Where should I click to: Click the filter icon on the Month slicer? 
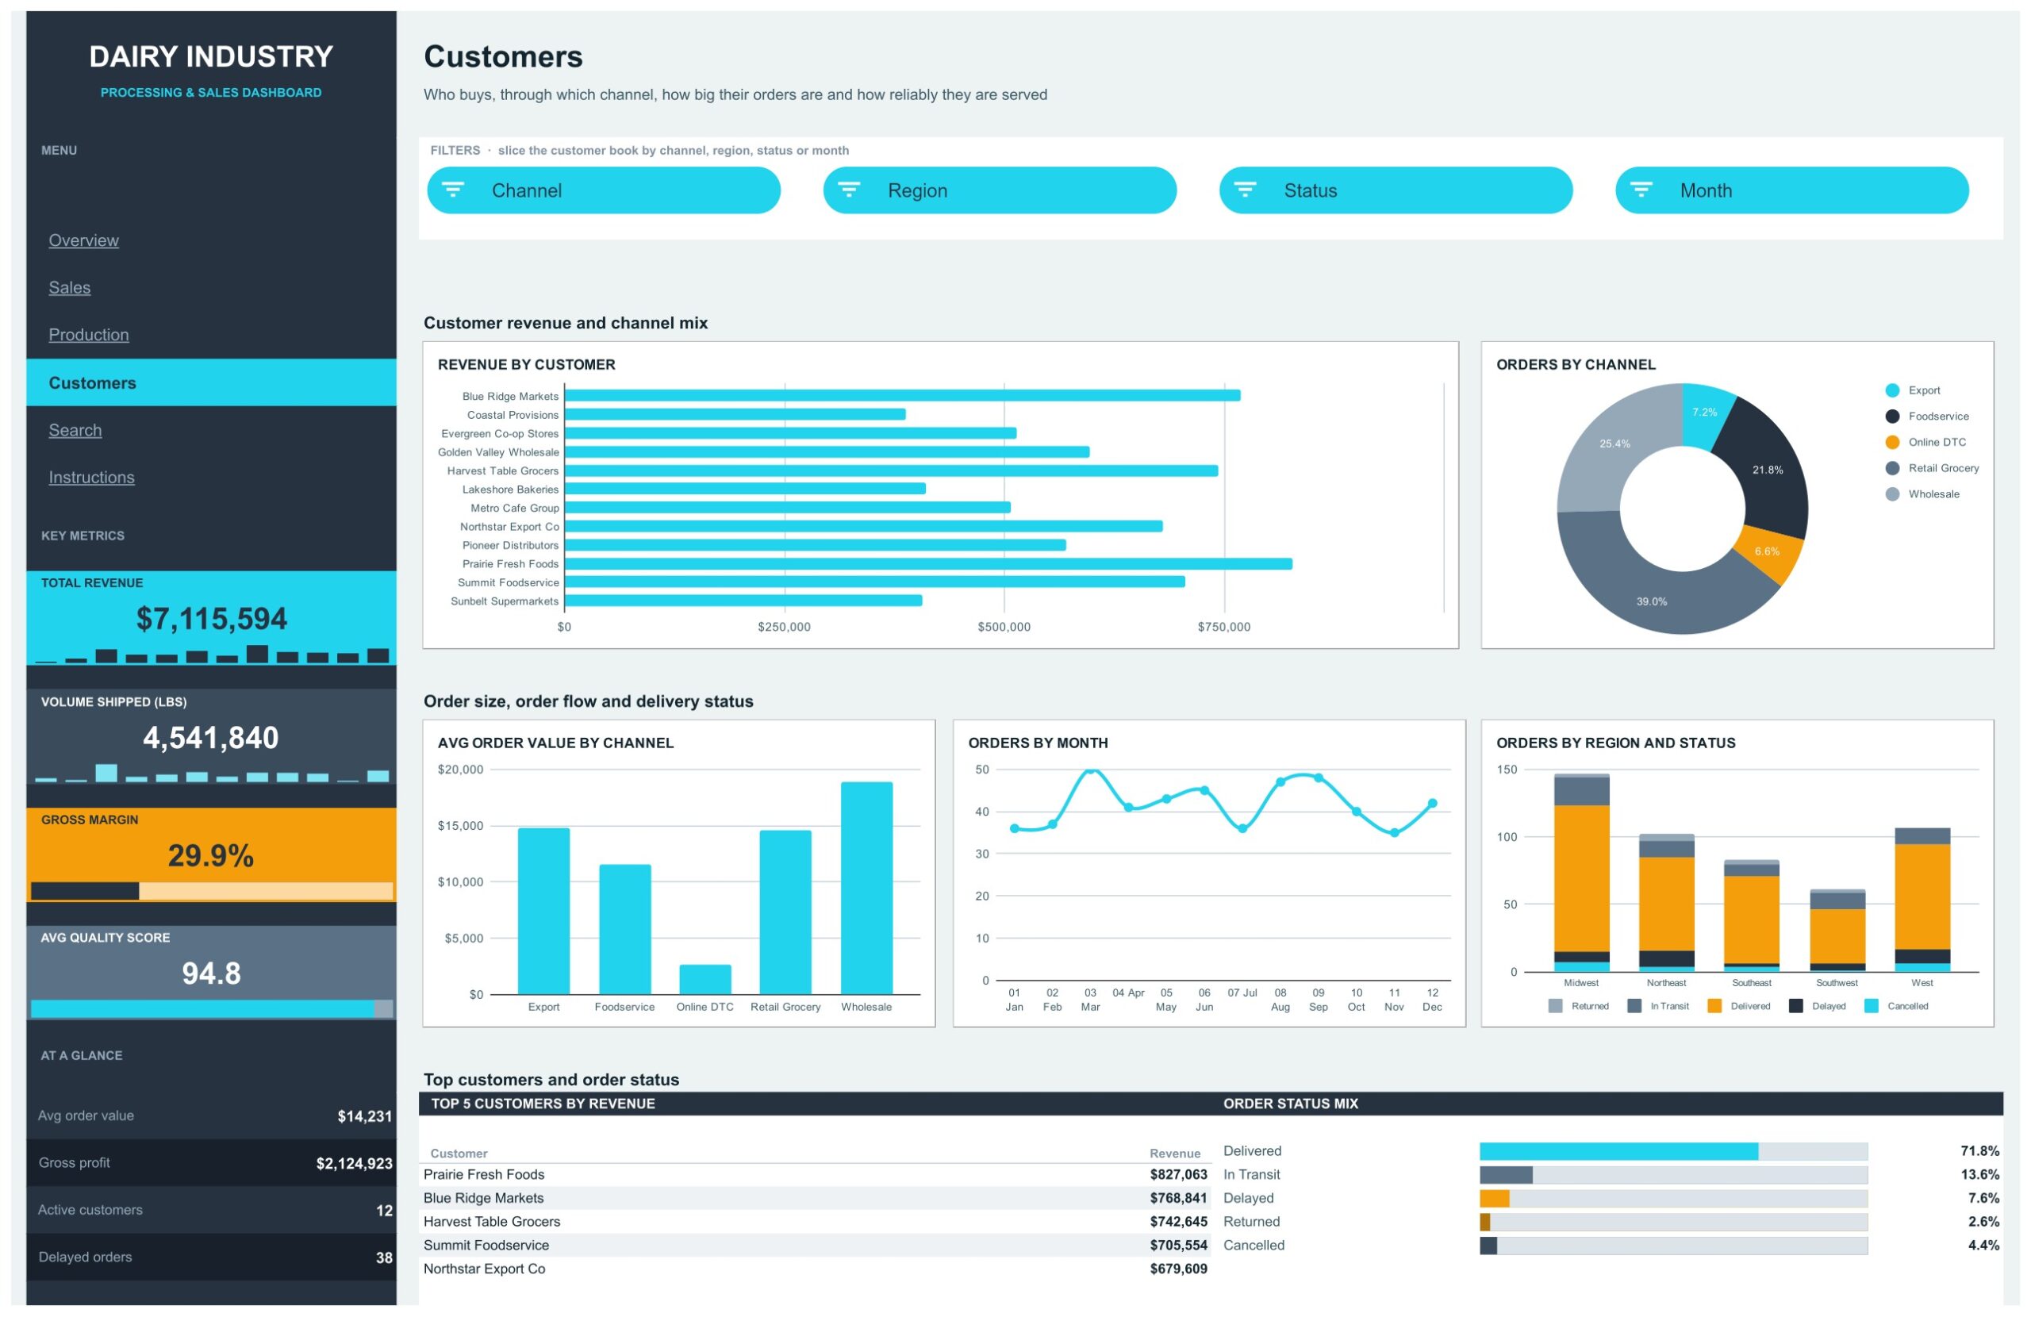point(1641,190)
